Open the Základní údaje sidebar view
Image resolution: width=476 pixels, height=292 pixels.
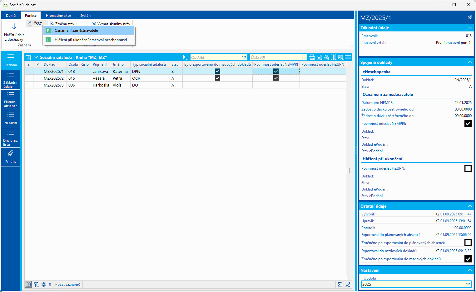[x=11, y=80]
